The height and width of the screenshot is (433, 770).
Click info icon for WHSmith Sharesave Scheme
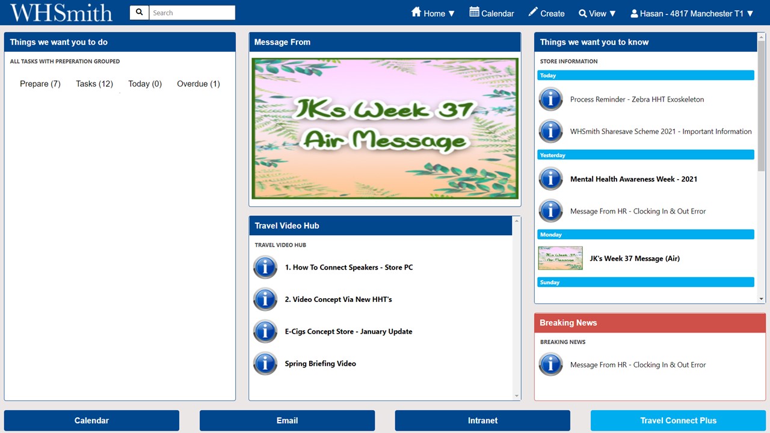(x=550, y=131)
